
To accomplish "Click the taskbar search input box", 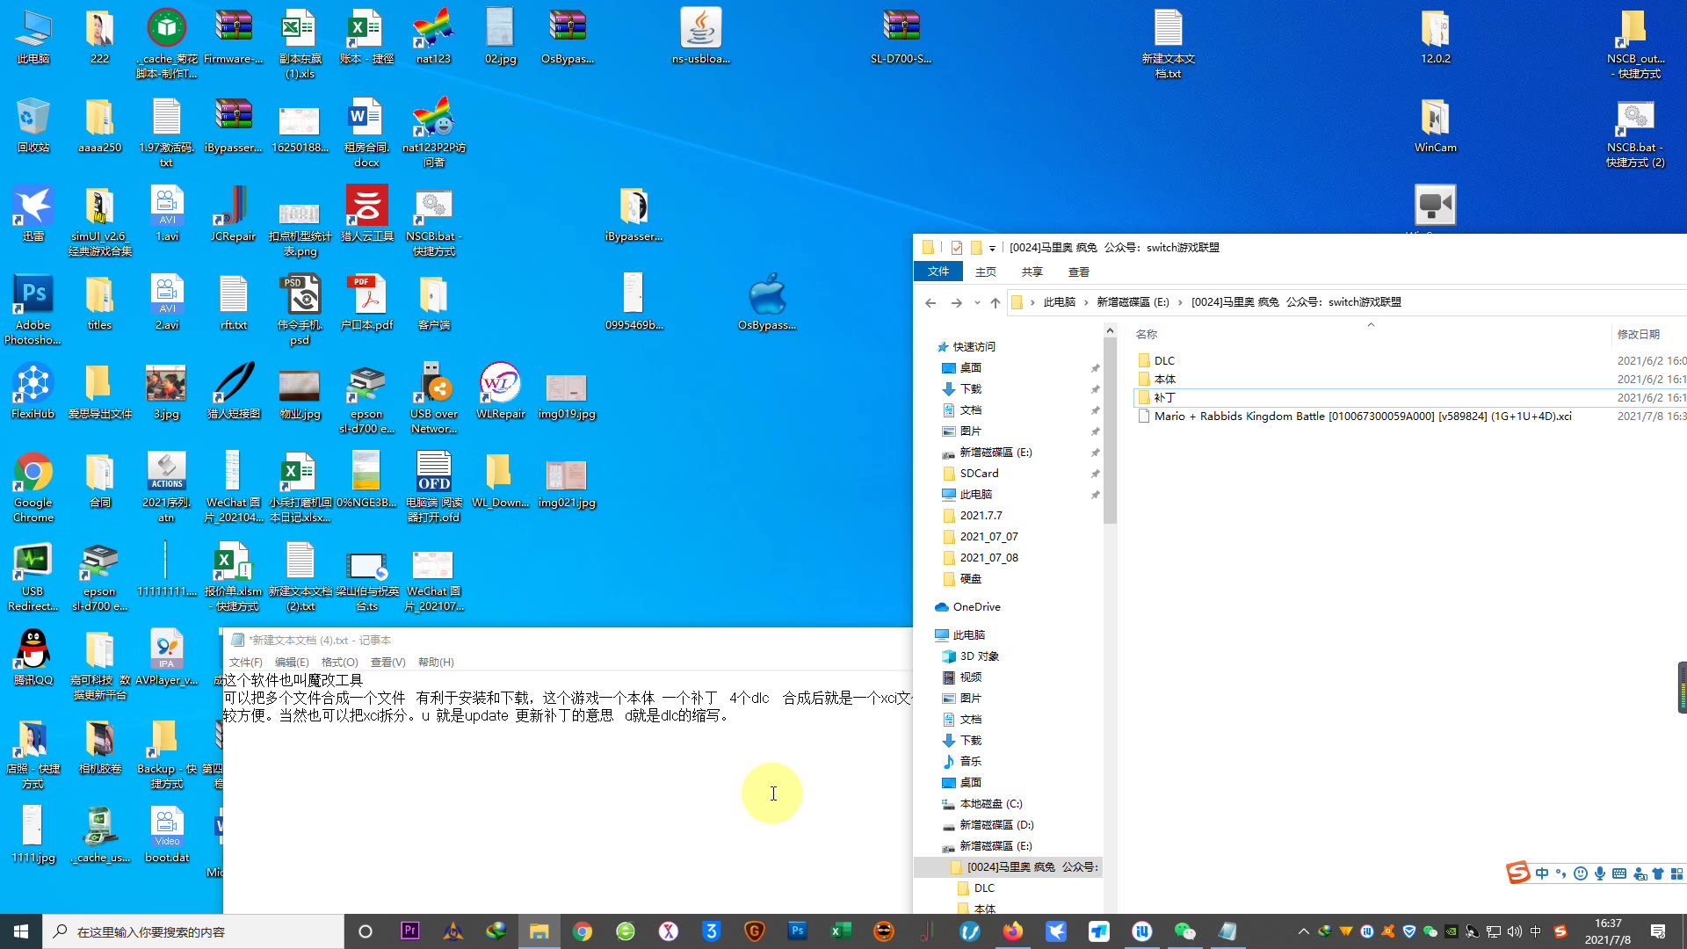I will tap(193, 931).
